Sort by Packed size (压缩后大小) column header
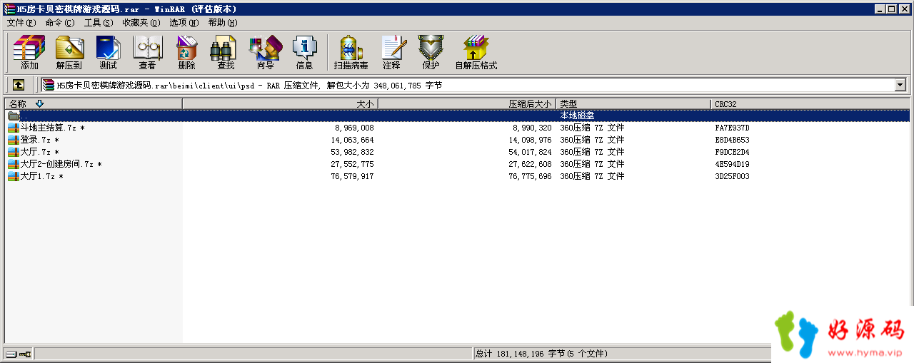This screenshot has height=363, width=914. pos(466,104)
